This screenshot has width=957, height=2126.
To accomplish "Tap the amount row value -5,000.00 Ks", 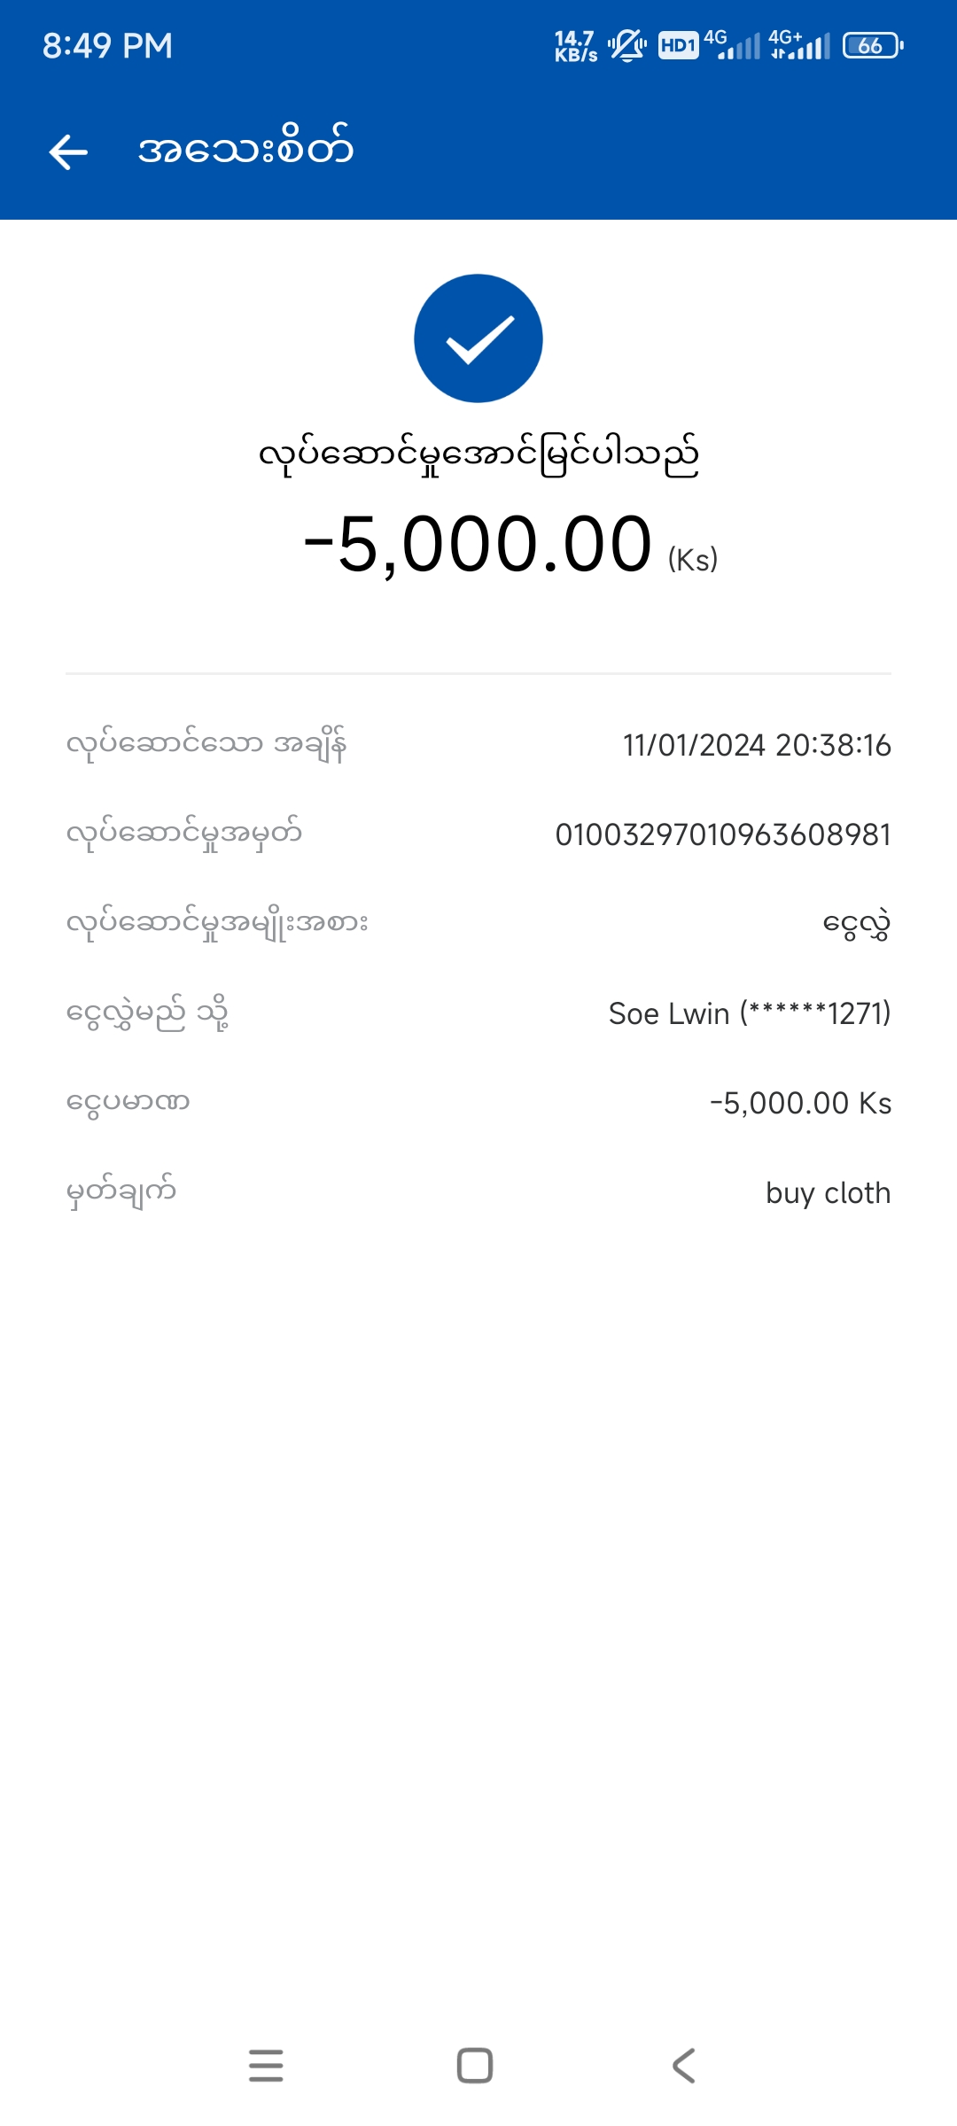I will point(800,1103).
